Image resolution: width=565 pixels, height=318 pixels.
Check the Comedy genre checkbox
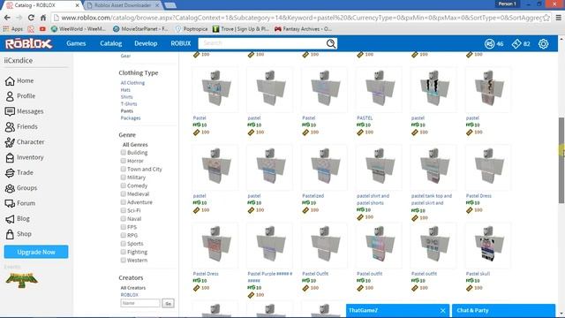(x=124, y=185)
